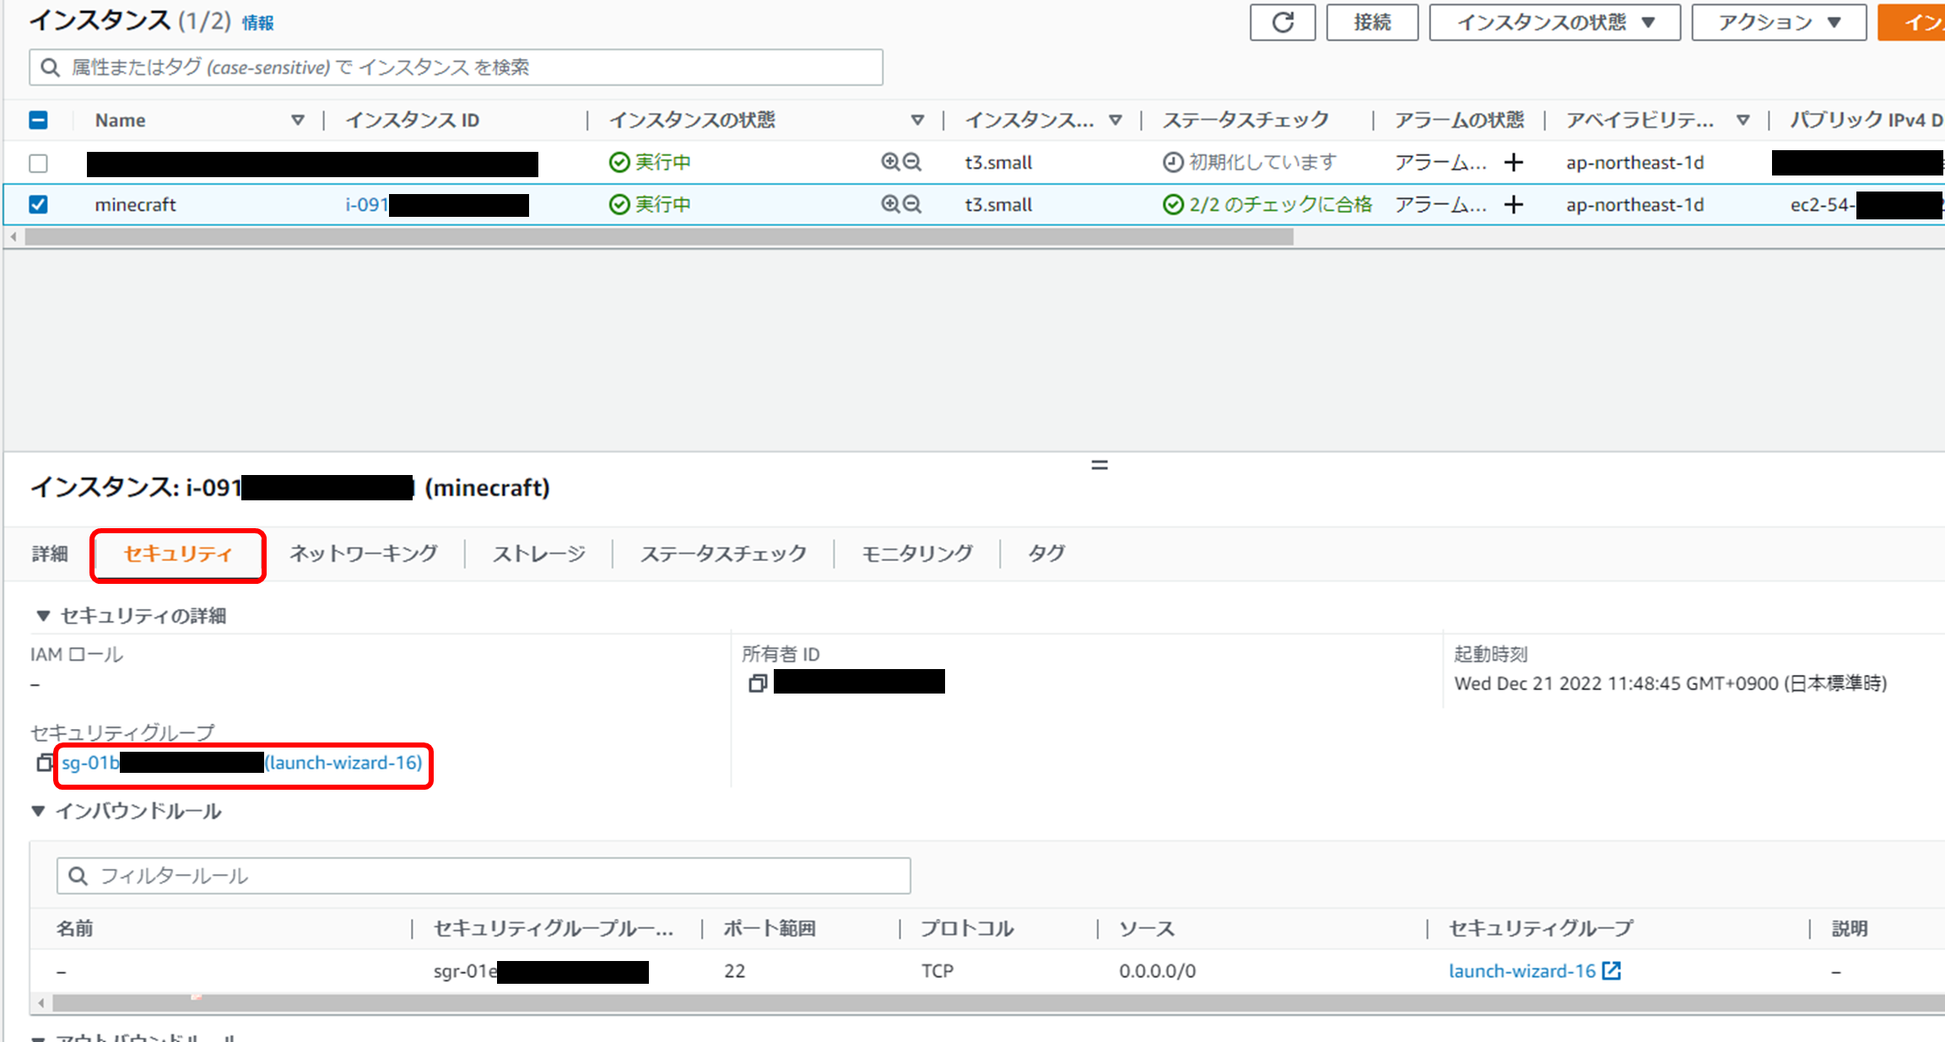
Task: Click the magnifier icon in the フィルタールール field
Action: [x=78, y=876]
